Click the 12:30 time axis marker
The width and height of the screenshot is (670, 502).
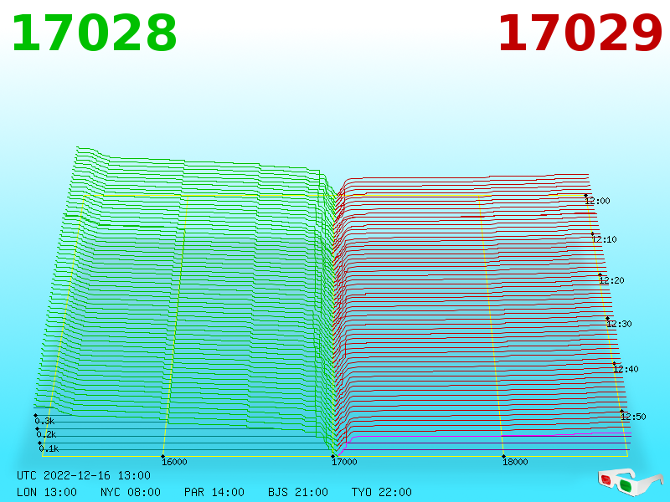tap(619, 324)
